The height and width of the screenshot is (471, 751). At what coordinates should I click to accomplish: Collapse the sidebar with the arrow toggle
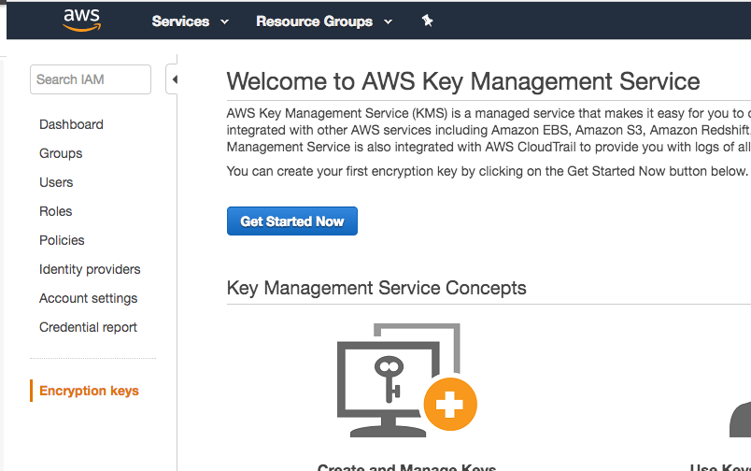click(173, 79)
